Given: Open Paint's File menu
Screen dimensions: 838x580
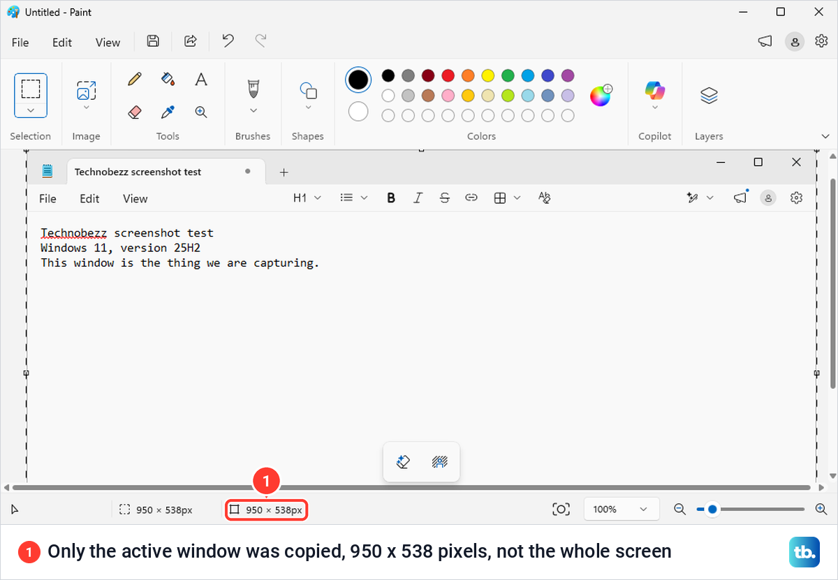Looking at the screenshot, I should click(20, 43).
